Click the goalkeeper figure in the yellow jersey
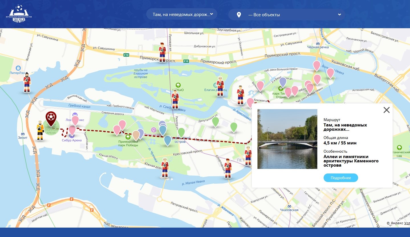 [40, 130]
